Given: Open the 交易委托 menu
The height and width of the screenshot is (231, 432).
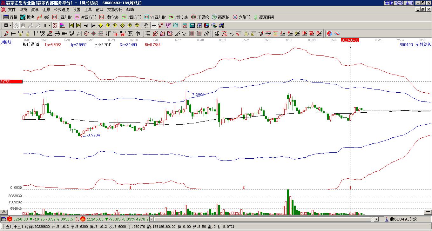Looking at the screenshot, I should pyautogui.click(x=114, y=10).
